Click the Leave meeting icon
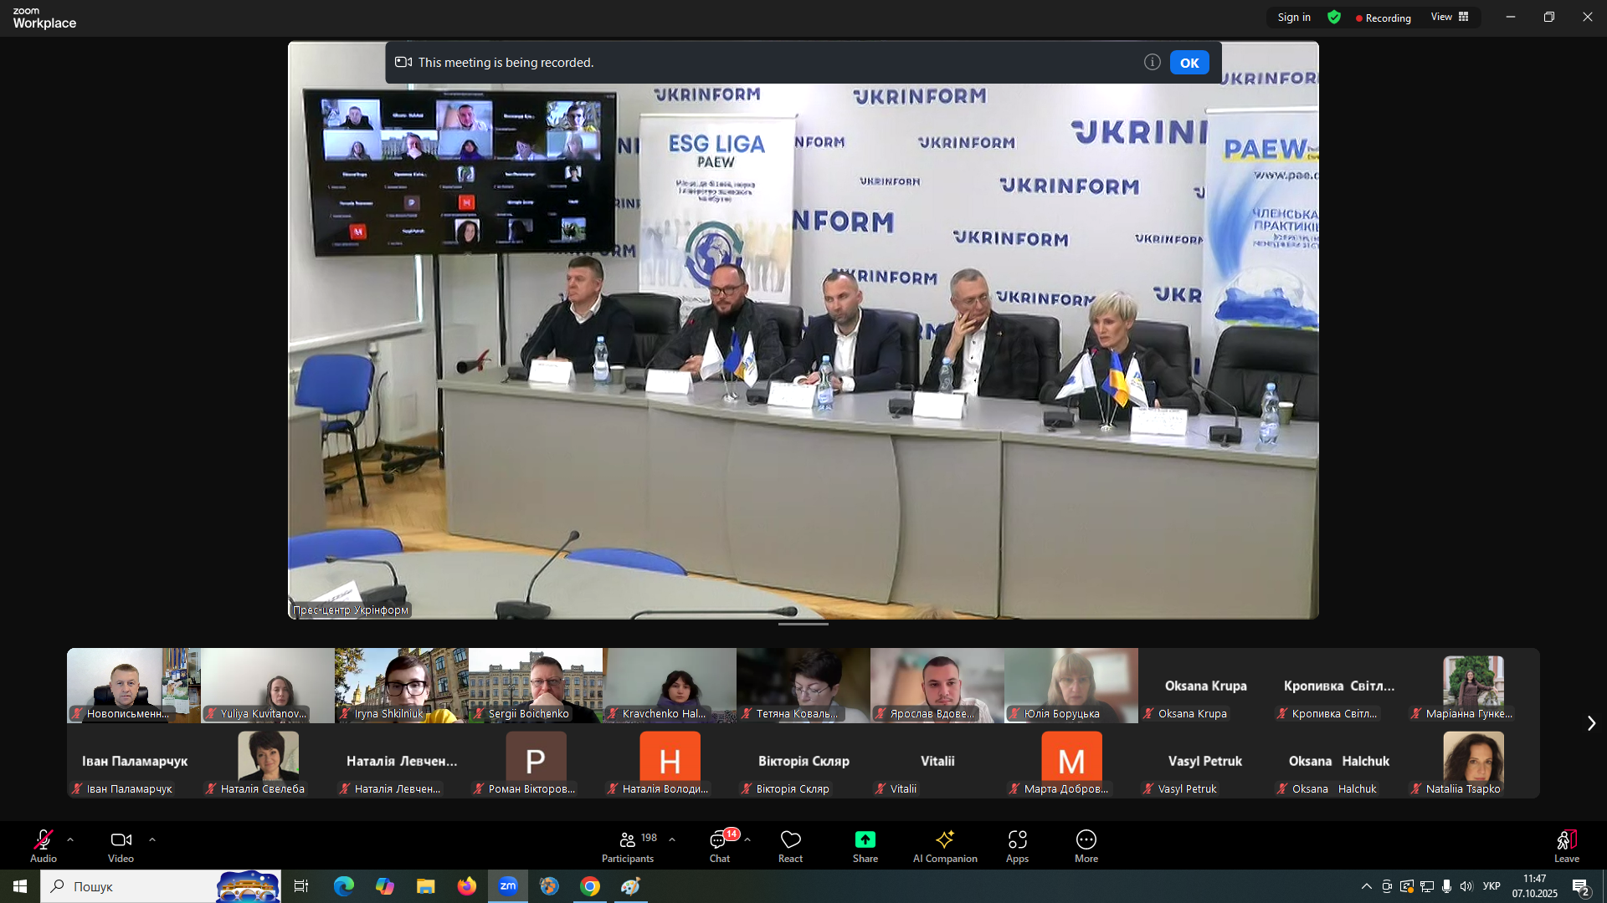Viewport: 1607px width, 903px height. (x=1566, y=840)
